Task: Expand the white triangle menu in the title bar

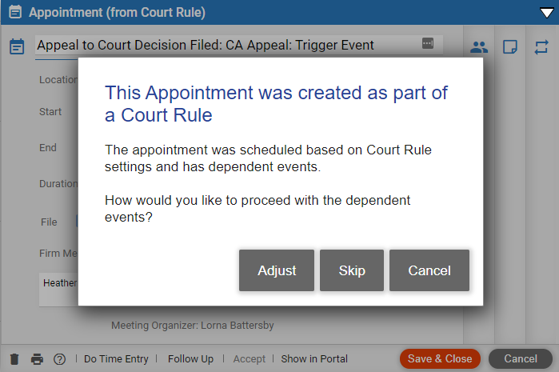Action: (x=546, y=13)
